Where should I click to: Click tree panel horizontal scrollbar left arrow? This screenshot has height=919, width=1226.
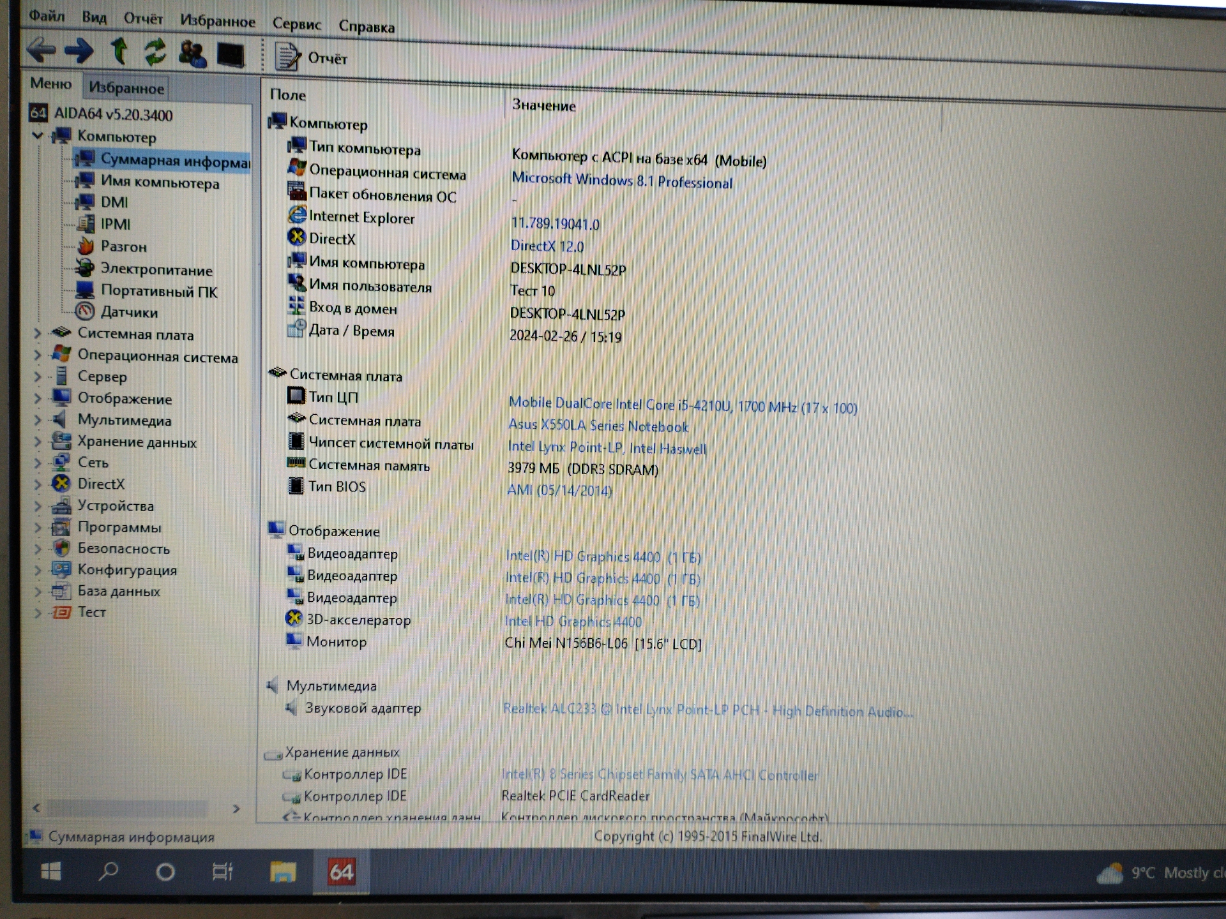[36, 808]
